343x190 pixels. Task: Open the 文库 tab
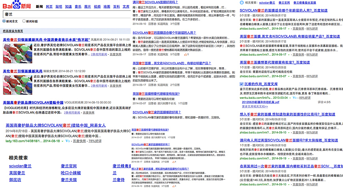(x=126, y=7)
